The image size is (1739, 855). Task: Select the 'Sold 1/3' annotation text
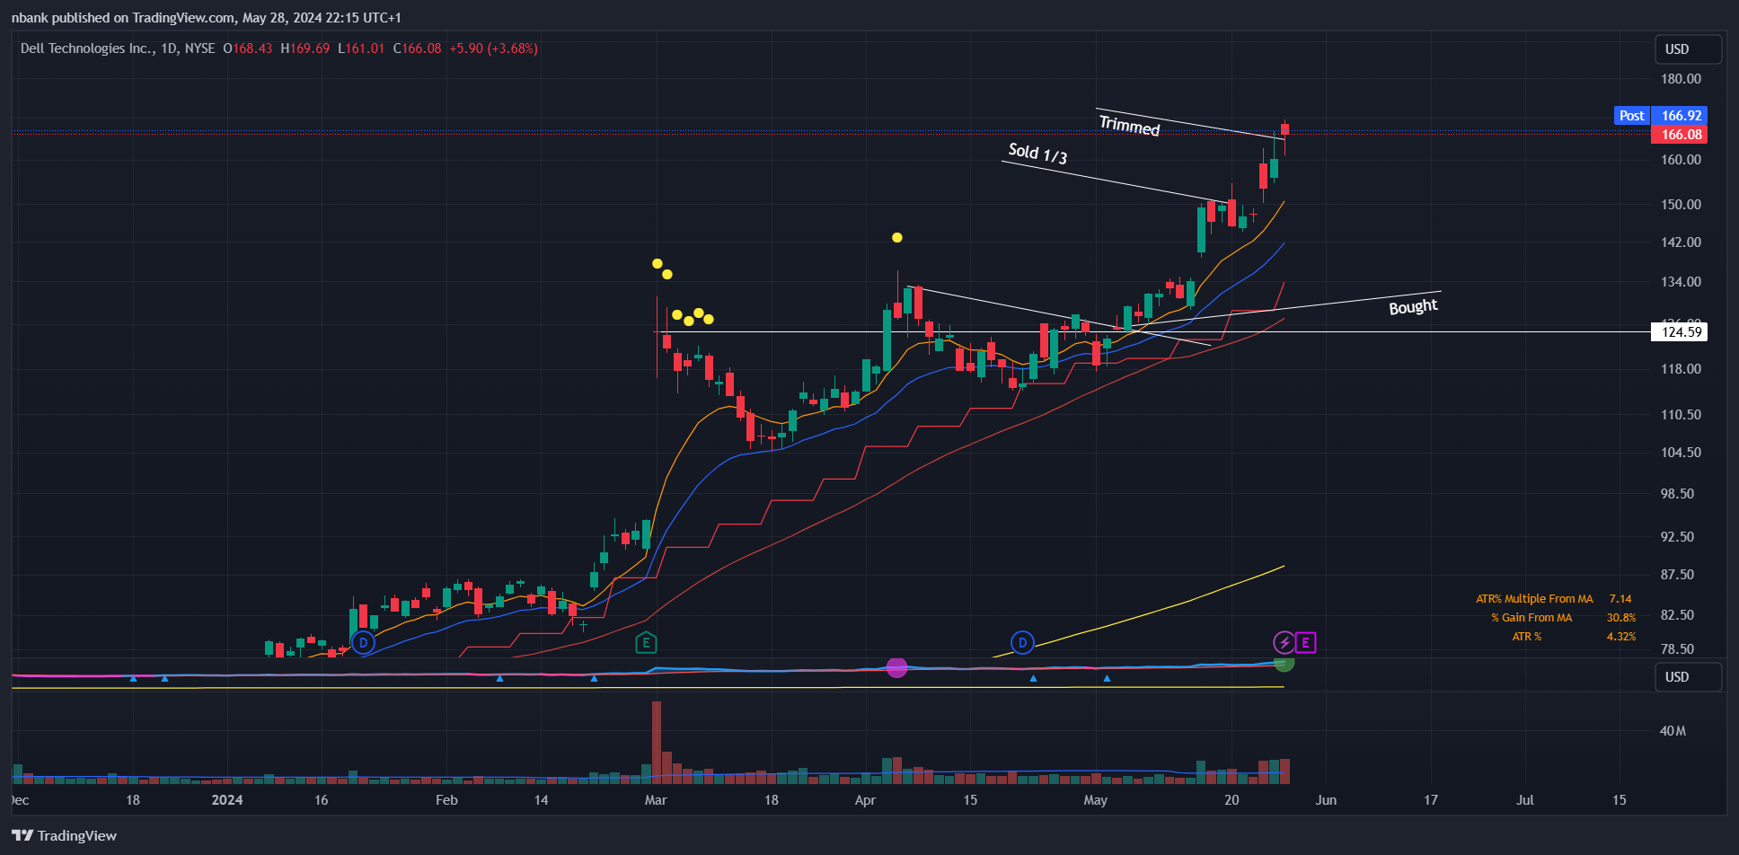tap(1037, 154)
